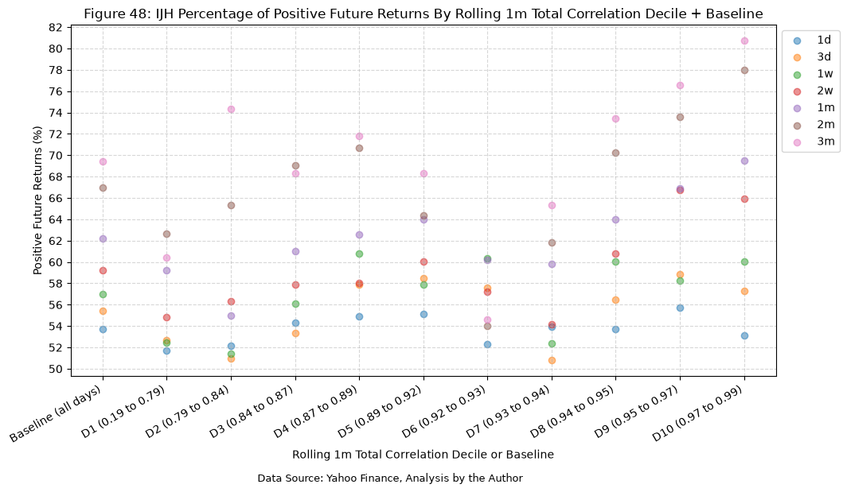847x492 pixels.
Task: Click the orange 3d point above D7
Action: tap(552, 360)
